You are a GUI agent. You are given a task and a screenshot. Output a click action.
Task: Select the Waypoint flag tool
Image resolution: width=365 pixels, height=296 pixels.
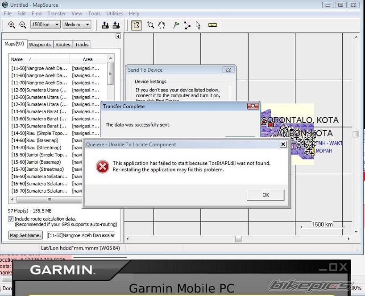click(x=176, y=25)
